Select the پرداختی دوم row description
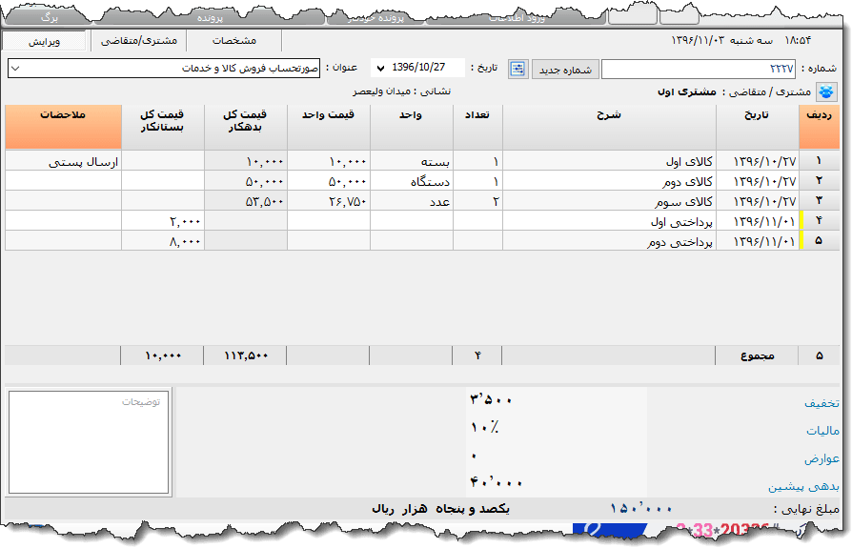The width and height of the screenshot is (852, 548). [x=609, y=240]
